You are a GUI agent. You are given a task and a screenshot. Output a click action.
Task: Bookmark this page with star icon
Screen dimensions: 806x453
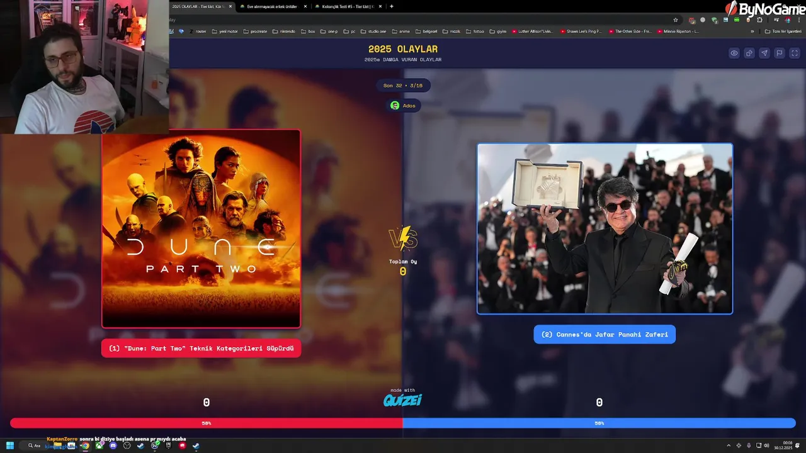676,20
